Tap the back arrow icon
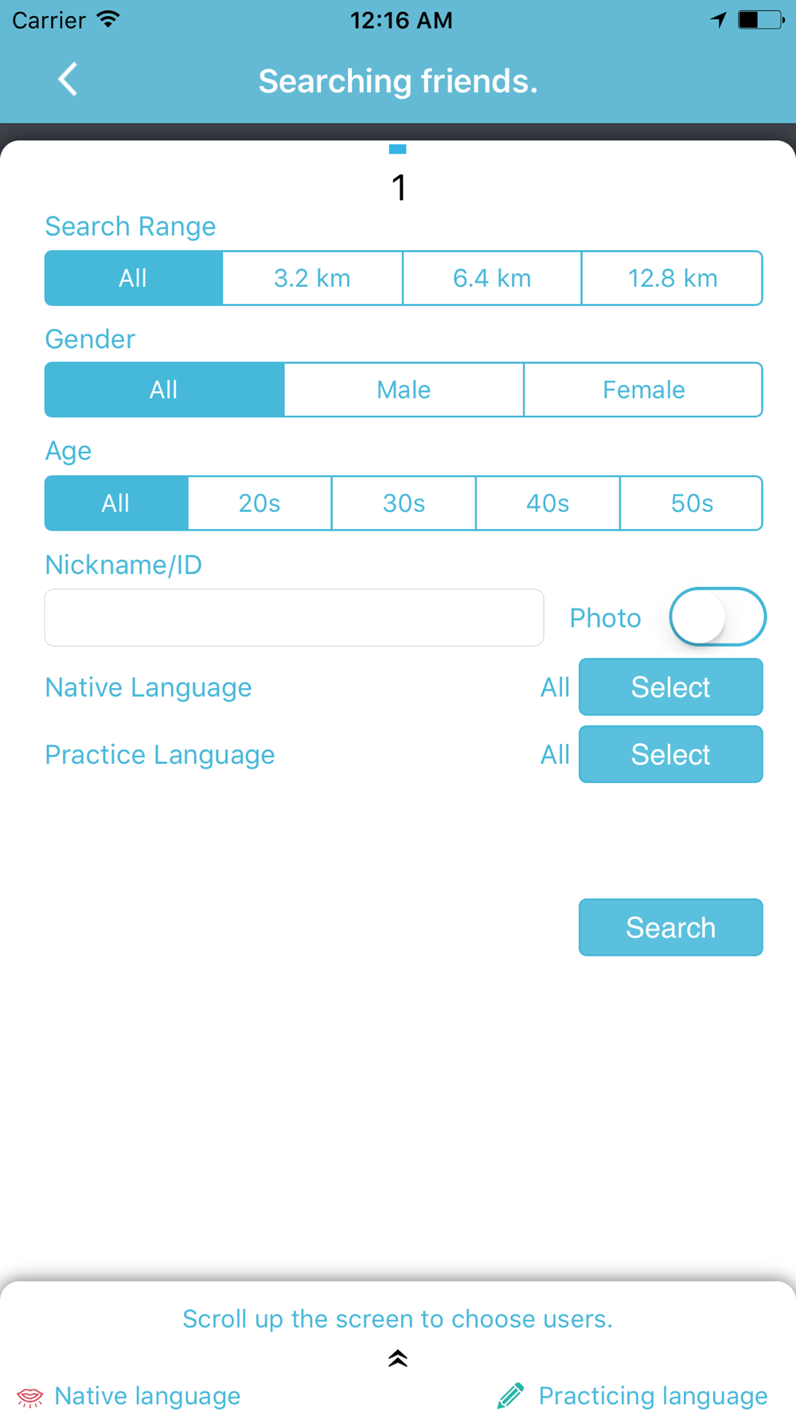 68,80
